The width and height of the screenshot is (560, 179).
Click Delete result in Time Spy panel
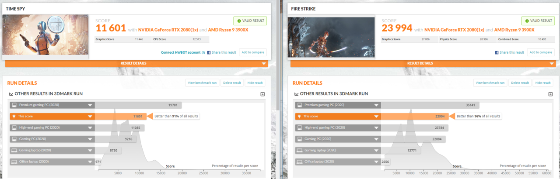pos(232,83)
